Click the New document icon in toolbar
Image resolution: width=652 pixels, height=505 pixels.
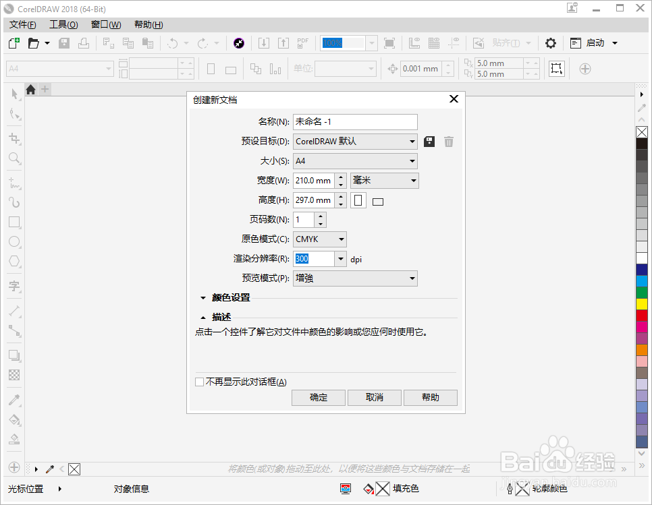point(14,42)
